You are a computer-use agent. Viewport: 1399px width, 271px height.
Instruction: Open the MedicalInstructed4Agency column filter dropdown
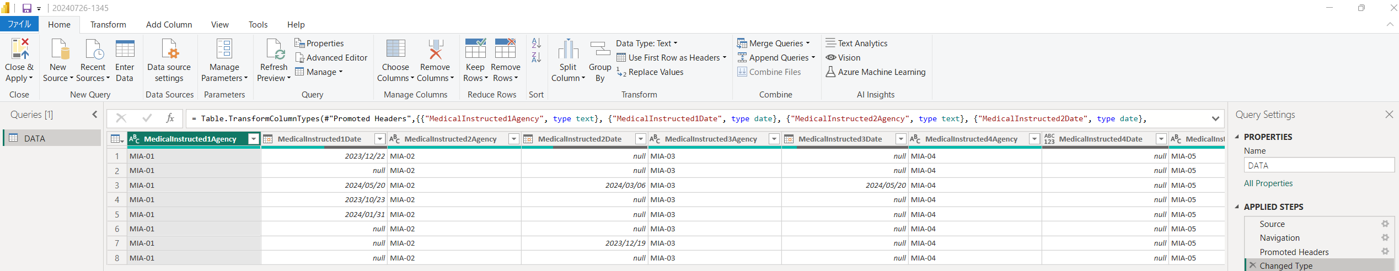click(1034, 139)
